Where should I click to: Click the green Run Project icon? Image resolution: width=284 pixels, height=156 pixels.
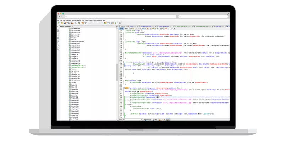(x=115, y=23)
